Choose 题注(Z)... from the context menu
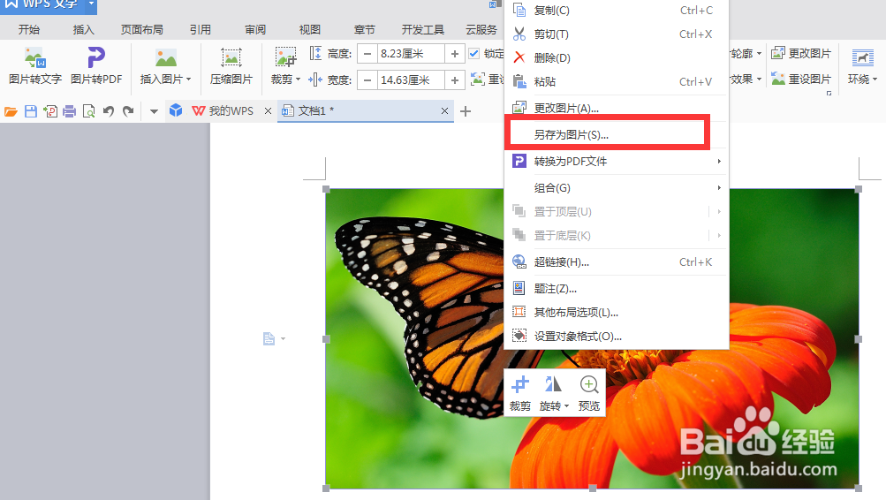 (616, 288)
